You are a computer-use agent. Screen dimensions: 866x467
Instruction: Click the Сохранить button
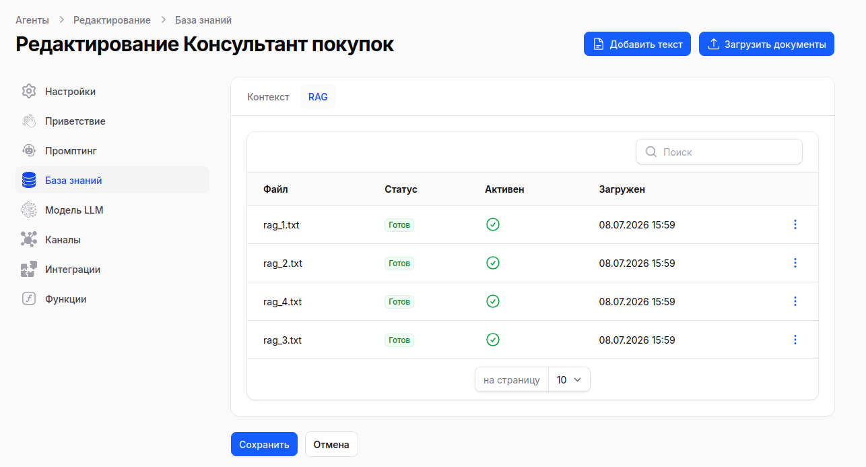[x=264, y=444]
